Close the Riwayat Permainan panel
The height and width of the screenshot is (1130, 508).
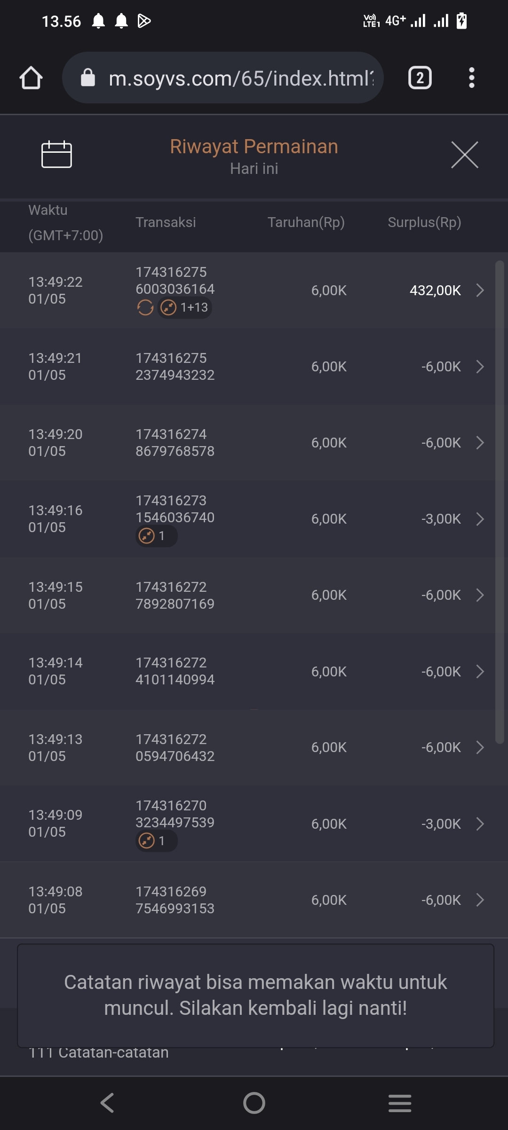[x=464, y=155]
